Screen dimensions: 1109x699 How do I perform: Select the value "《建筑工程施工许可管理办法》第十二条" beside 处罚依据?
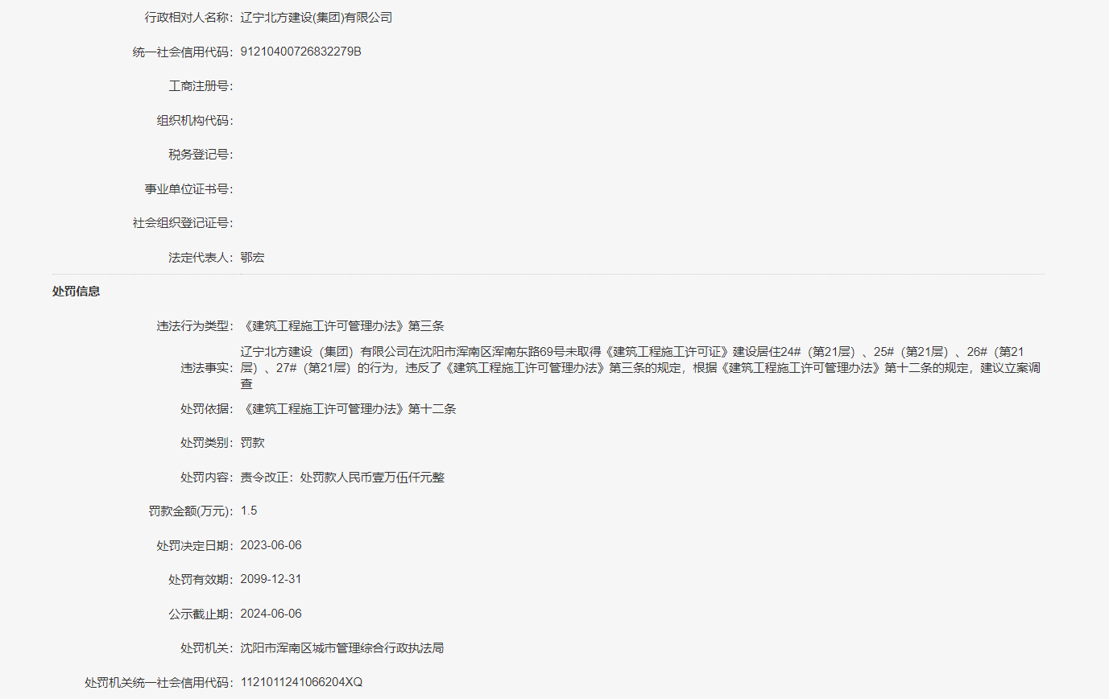point(349,409)
